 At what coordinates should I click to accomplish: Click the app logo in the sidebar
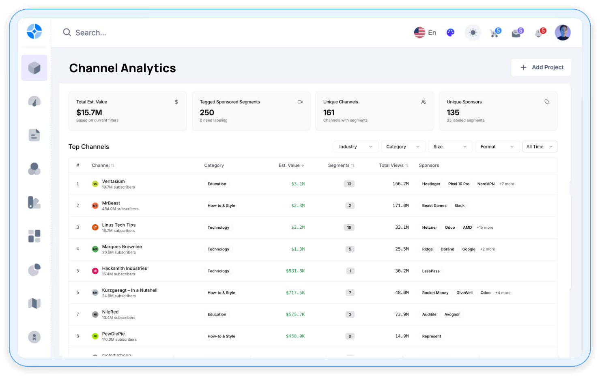coord(34,32)
